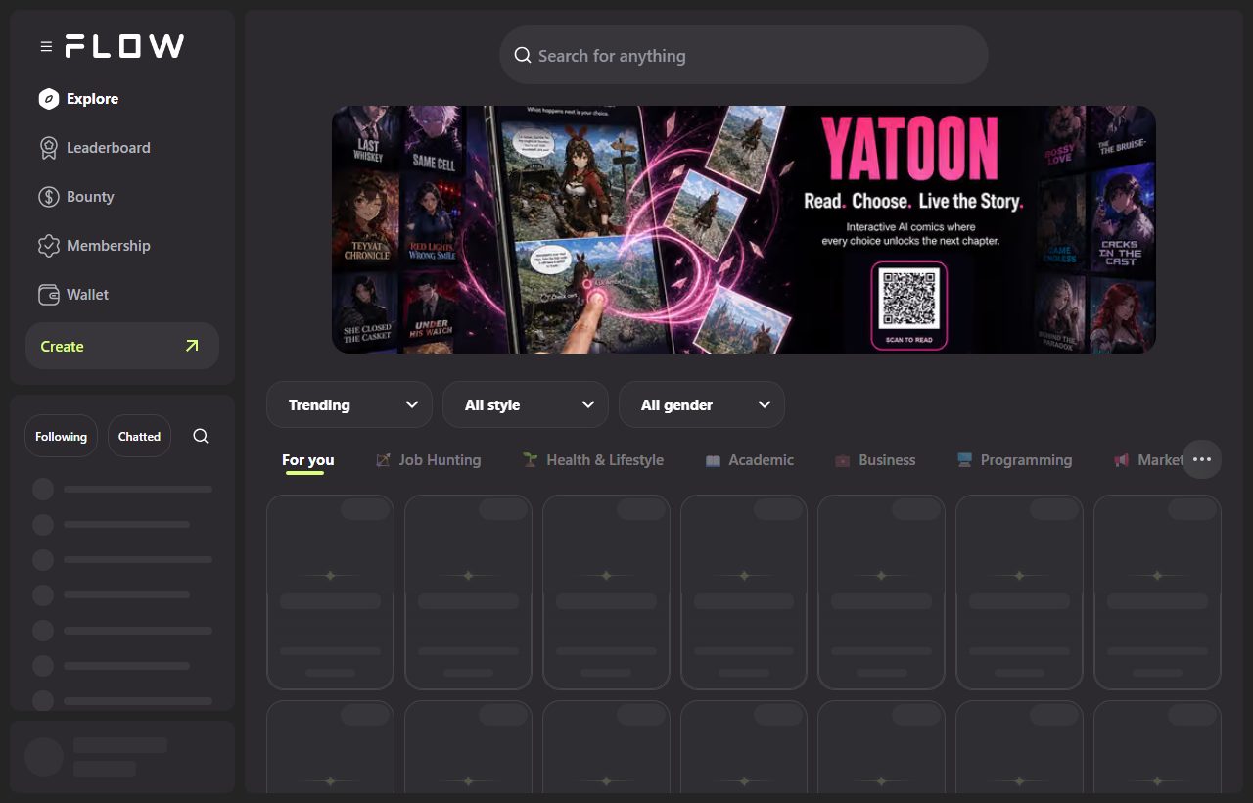Screen dimensions: 1253x803
Task: Open the All gender dropdown
Action: (702, 404)
